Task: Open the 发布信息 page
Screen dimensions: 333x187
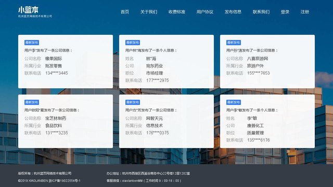Action: coord(233,12)
